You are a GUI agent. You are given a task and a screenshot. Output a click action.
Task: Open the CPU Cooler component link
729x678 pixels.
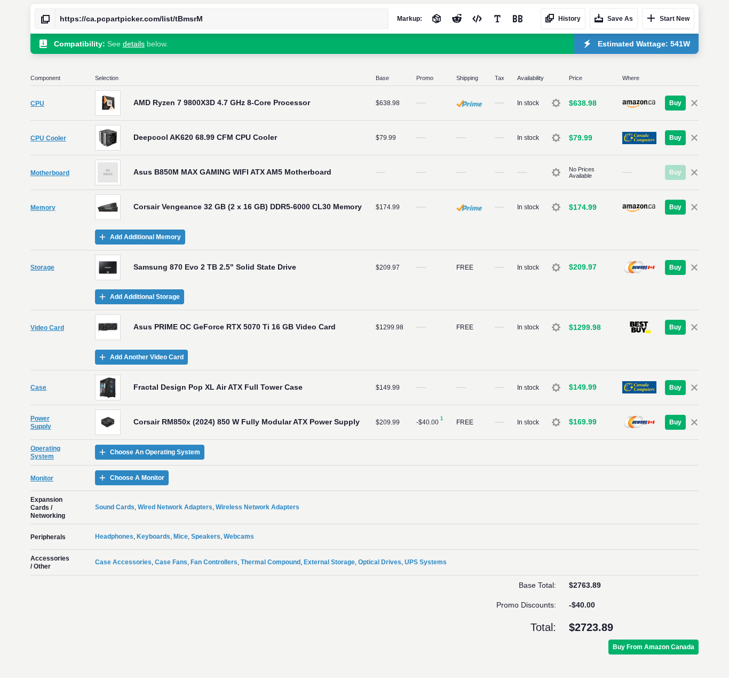pyautogui.click(x=48, y=138)
